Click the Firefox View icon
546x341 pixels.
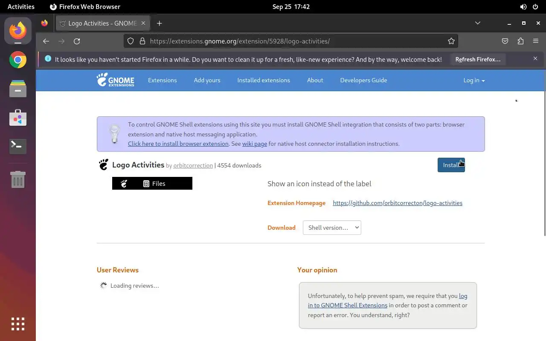44,23
